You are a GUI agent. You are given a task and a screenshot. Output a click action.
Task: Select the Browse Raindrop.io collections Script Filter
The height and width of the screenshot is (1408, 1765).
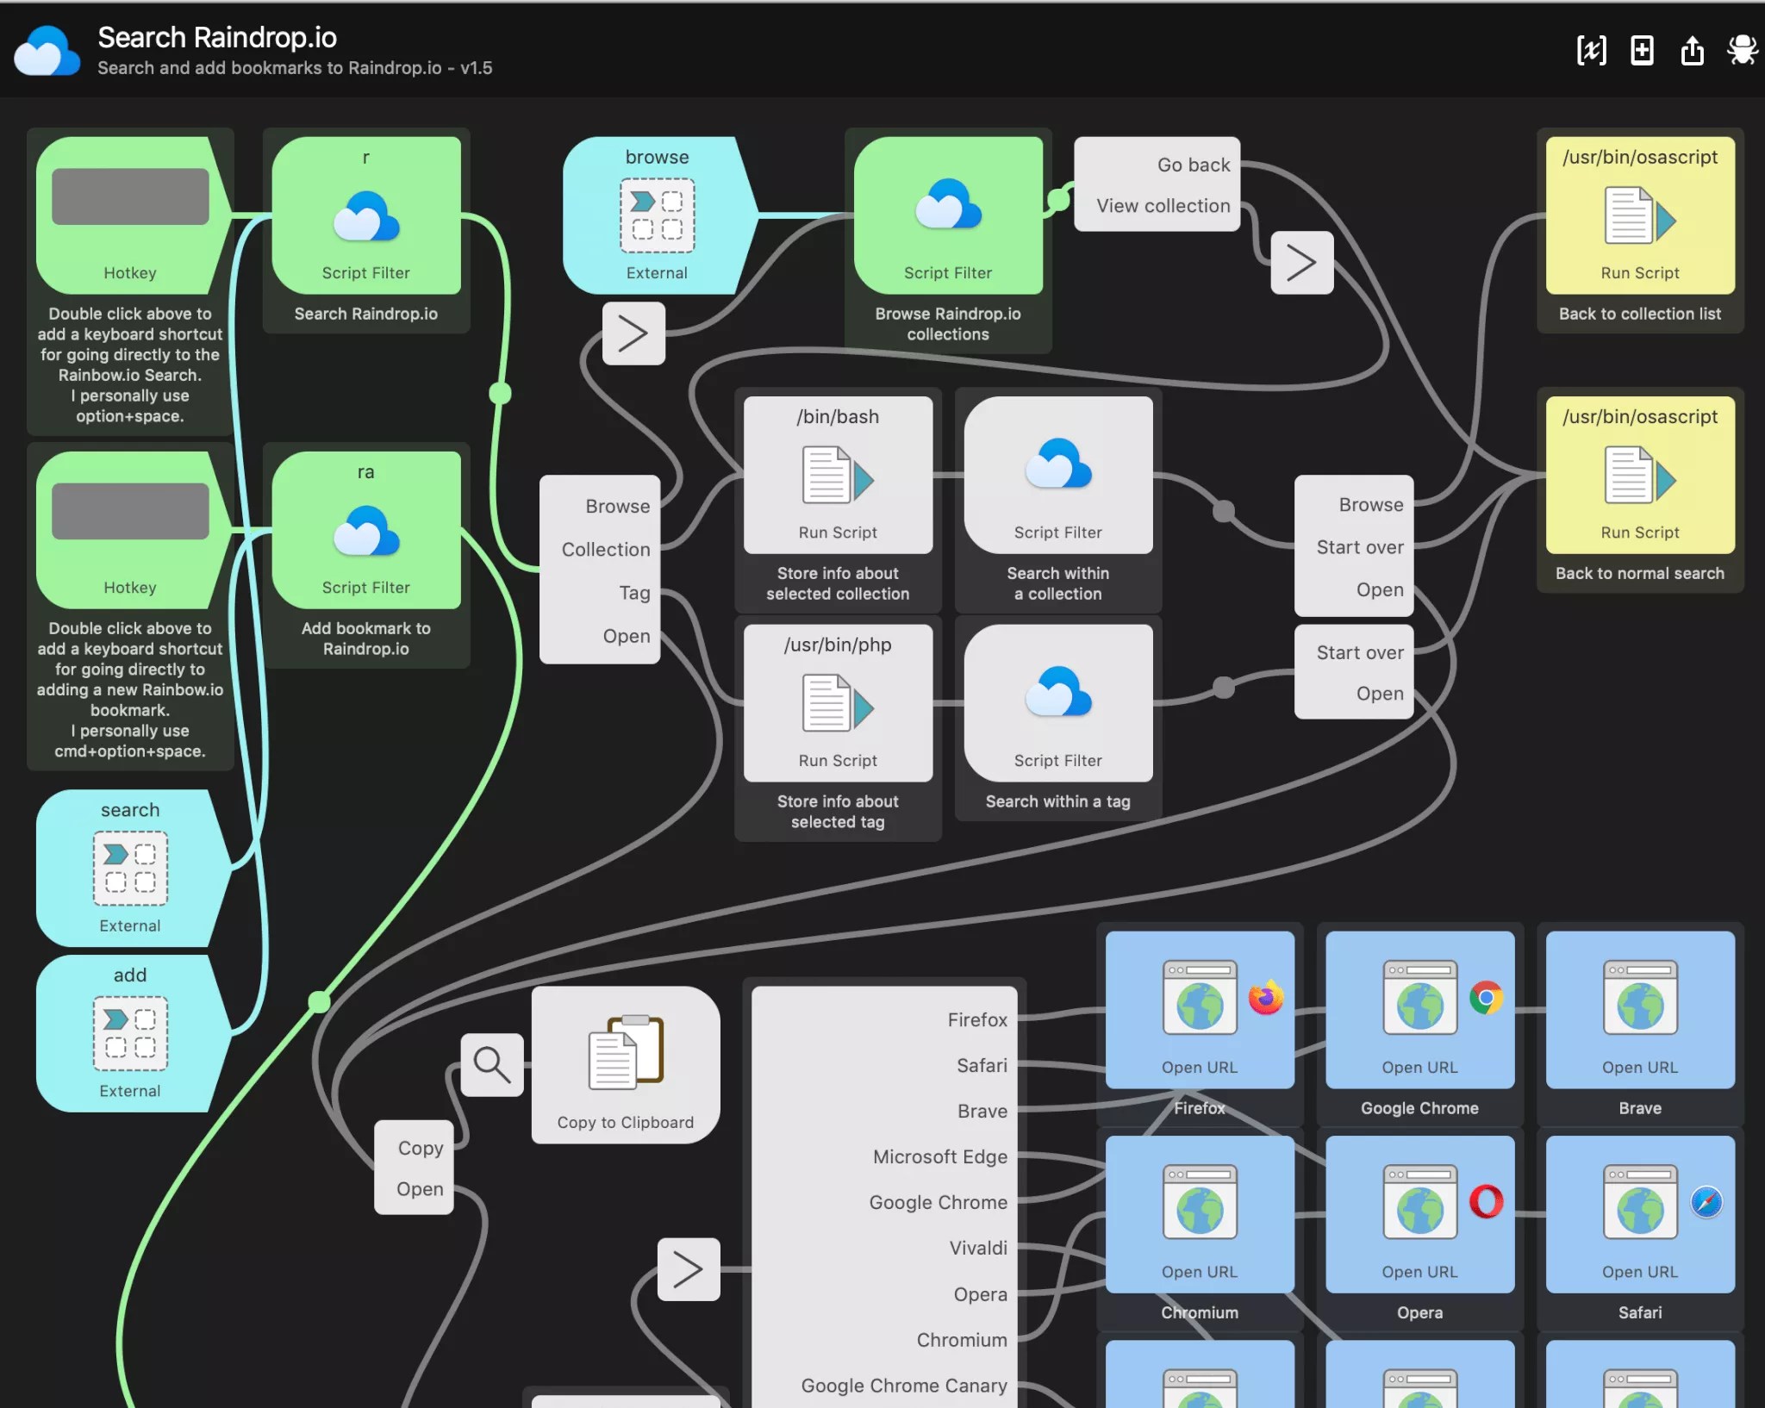948,215
